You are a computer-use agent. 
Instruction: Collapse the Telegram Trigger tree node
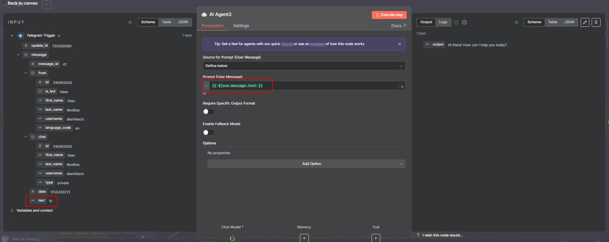point(12,36)
